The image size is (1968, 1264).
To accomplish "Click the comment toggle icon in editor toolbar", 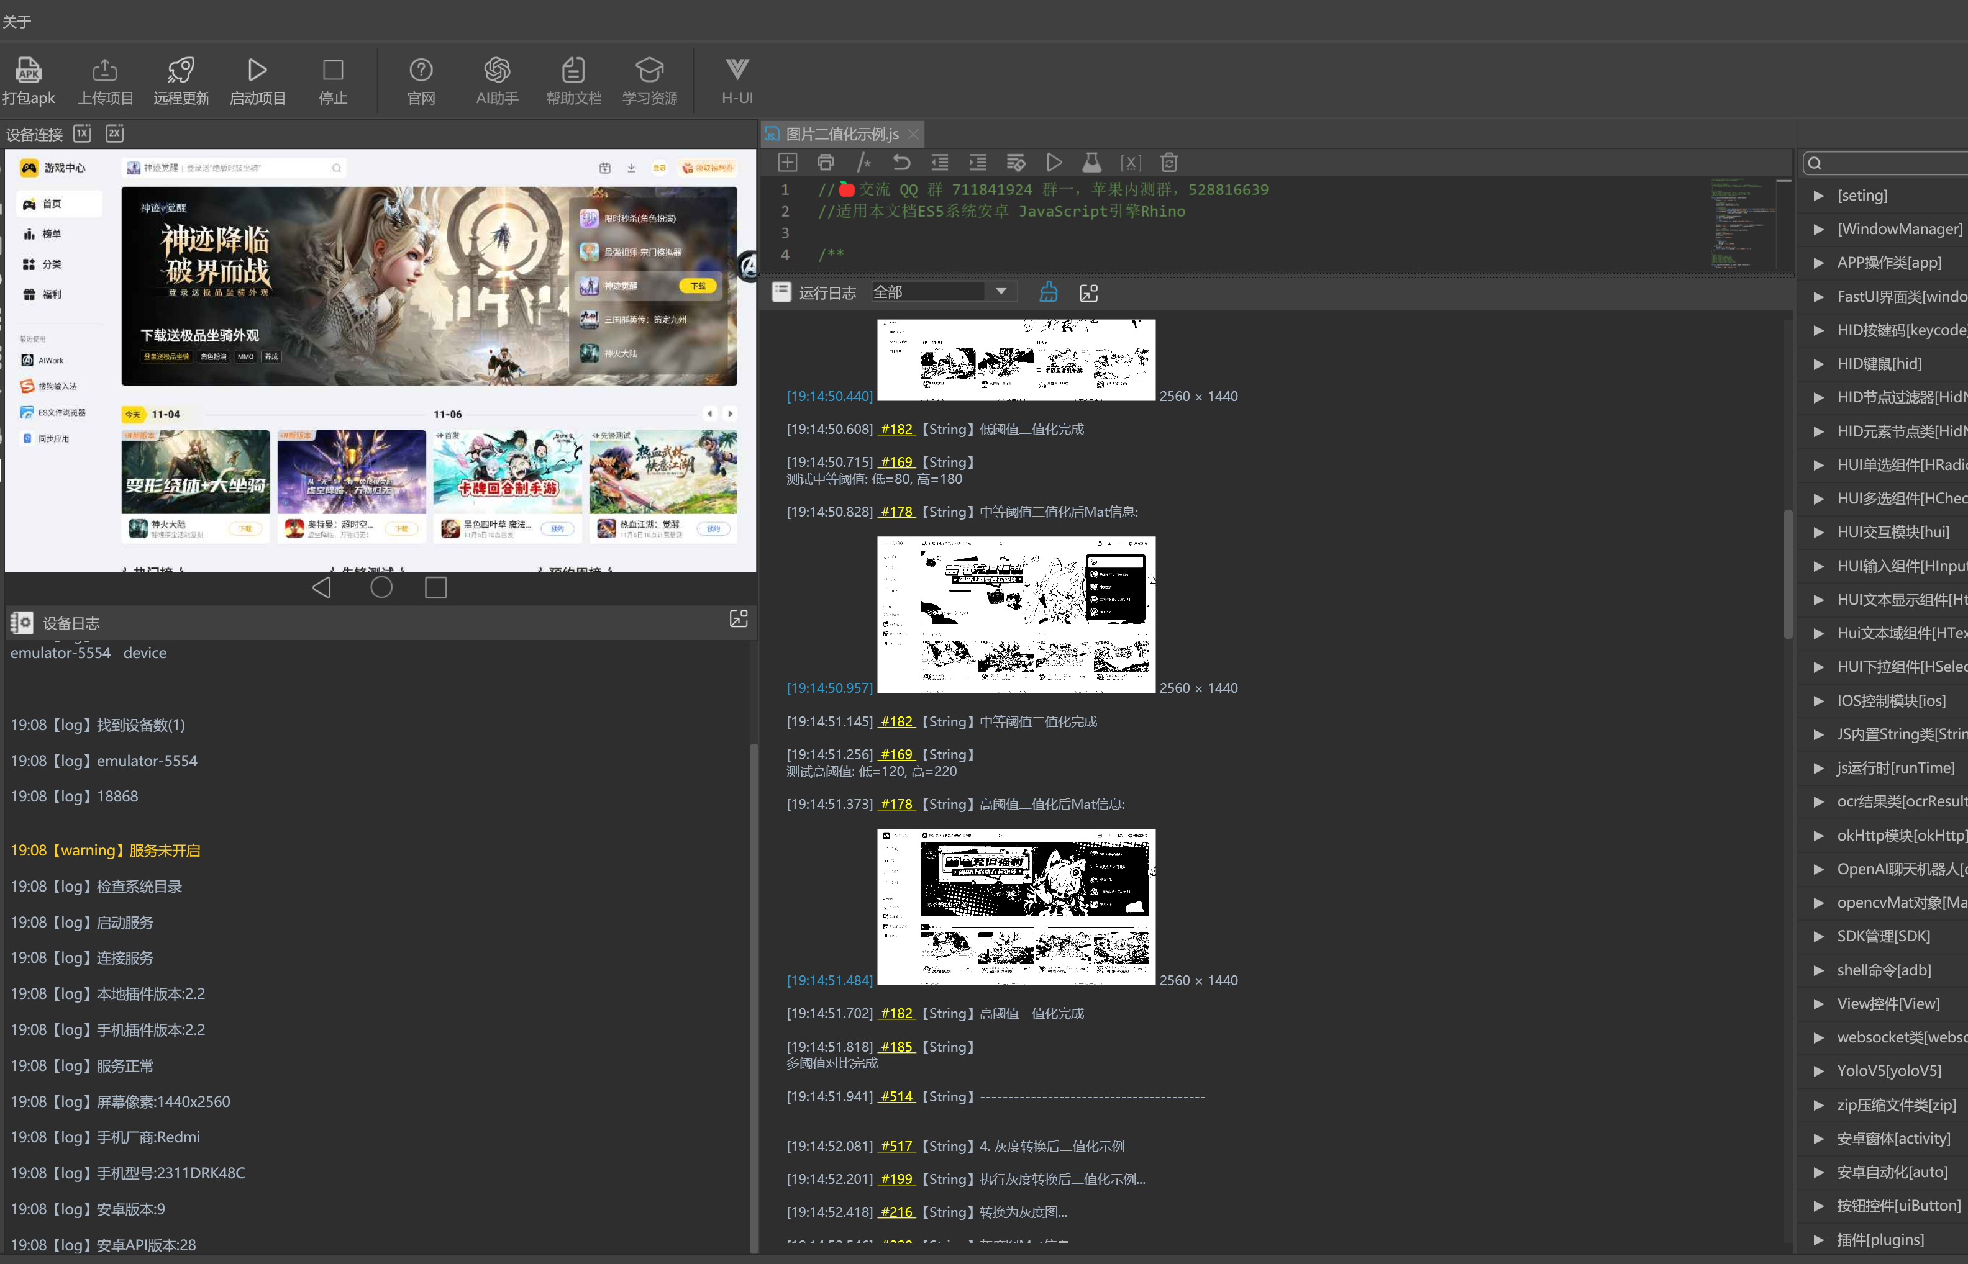I will point(863,163).
